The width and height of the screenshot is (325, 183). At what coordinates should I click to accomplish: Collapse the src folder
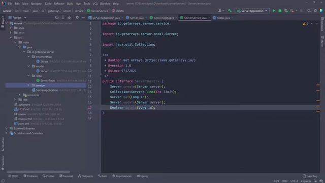click(x=11, y=38)
